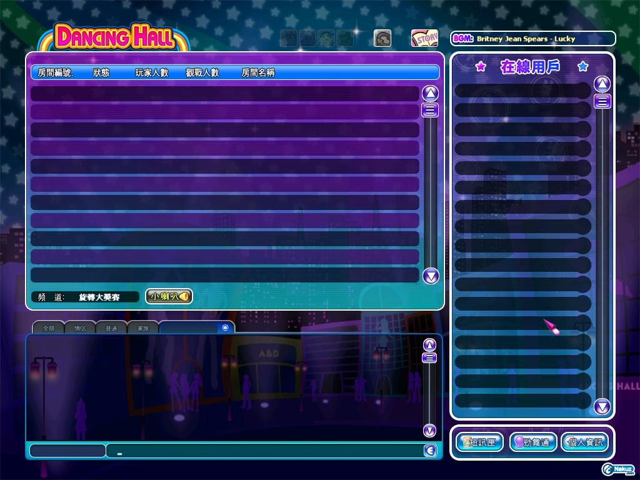Click the dimmed green face icon
Image resolution: width=640 pixels, height=480 pixels.
(x=326, y=38)
